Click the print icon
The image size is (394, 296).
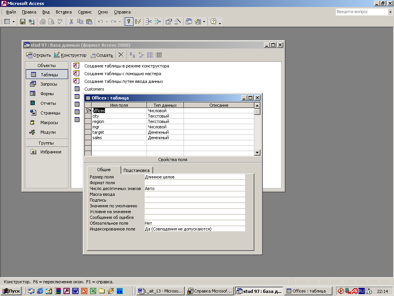pyautogui.click(x=42, y=22)
